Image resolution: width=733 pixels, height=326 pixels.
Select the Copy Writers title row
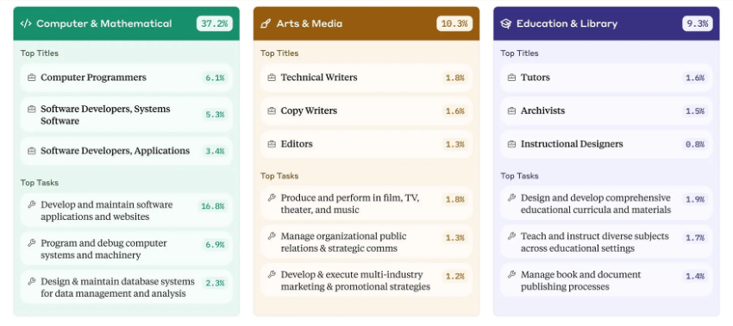(366, 111)
